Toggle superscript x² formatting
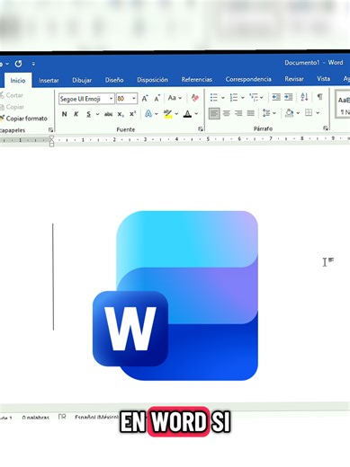 coord(132,114)
